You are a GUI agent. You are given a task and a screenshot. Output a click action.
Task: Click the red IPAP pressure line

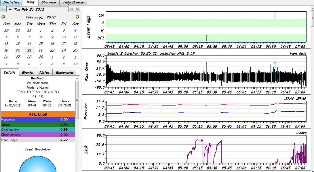(206, 105)
